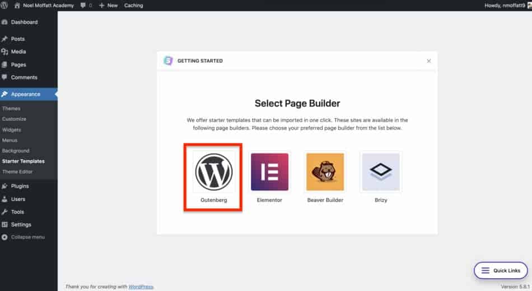Image resolution: width=532 pixels, height=291 pixels.
Task: Click the Plugins plug icon
Action: tap(4, 186)
